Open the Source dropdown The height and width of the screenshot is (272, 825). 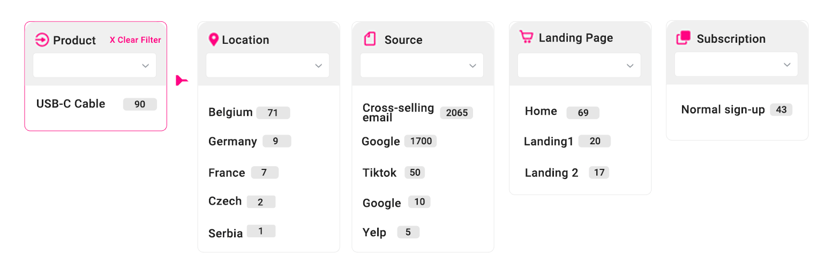(x=422, y=65)
